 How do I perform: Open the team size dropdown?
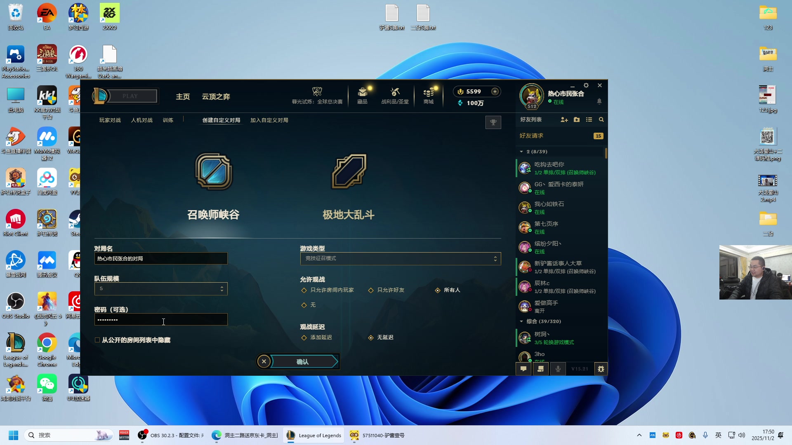pos(161,288)
